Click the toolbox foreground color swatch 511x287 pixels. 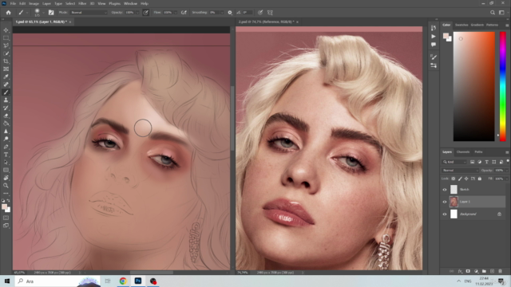click(x=4, y=207)
